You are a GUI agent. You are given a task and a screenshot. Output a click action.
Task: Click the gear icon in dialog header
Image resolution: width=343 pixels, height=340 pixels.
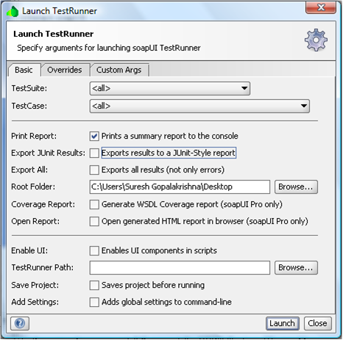tap(316, 40)
